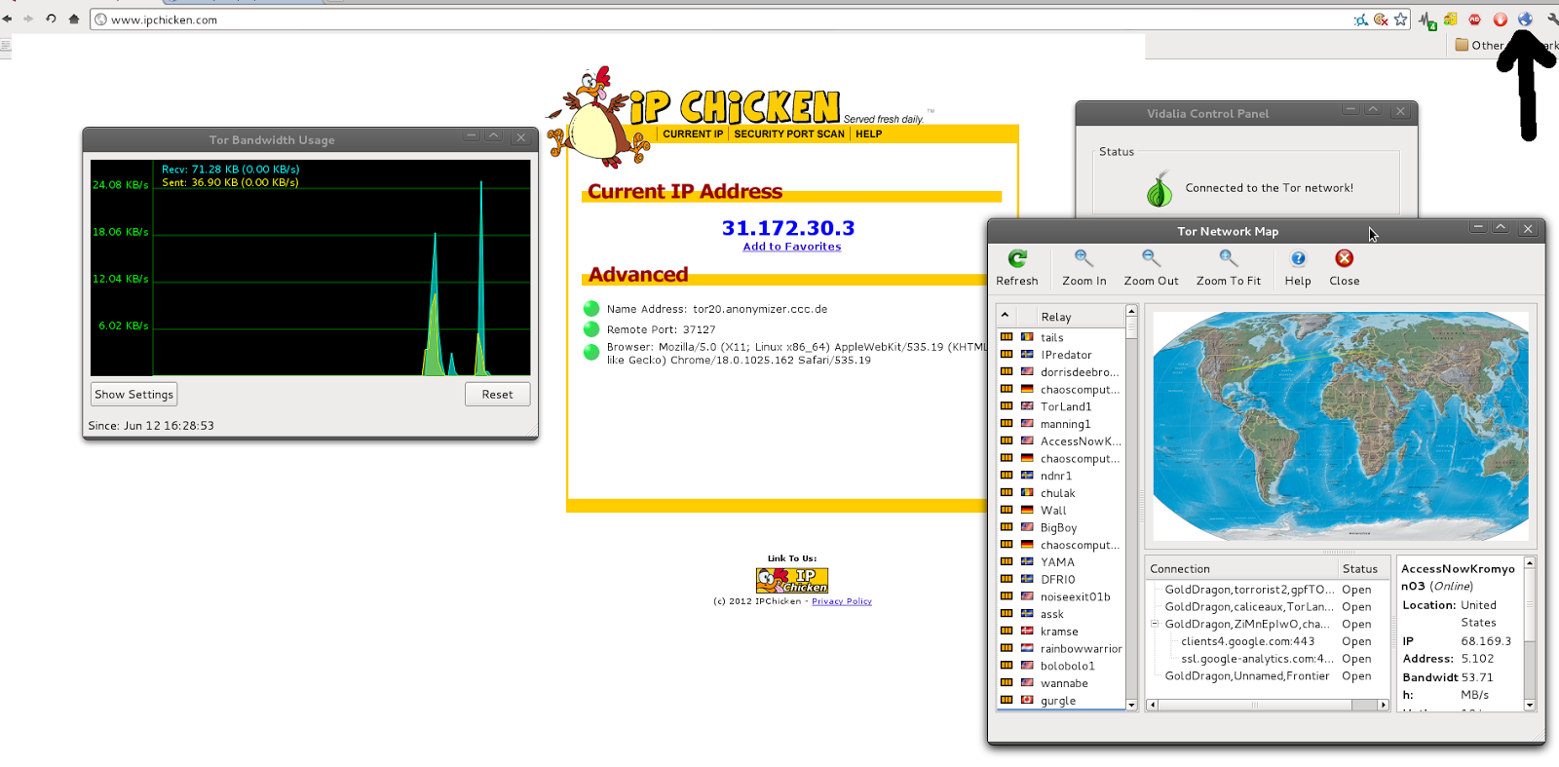The height and width of the screenshot is (767, 1559).
Task: Open Help in Tor Network Map toolbar
Action: point(1298,268)
